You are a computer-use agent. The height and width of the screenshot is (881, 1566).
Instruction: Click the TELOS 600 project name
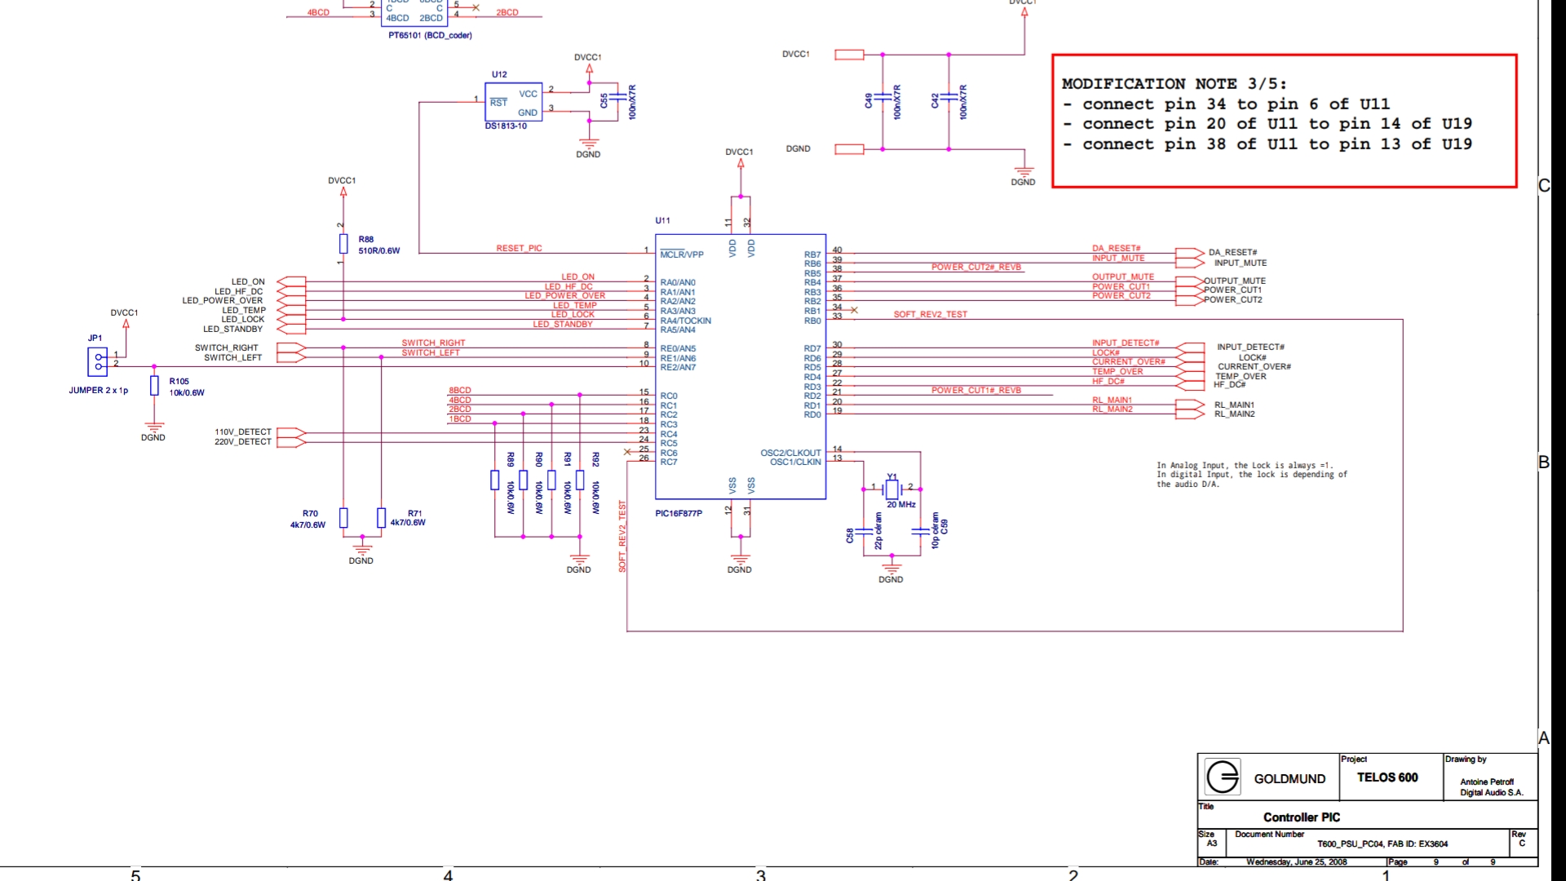coord(1387,777)
